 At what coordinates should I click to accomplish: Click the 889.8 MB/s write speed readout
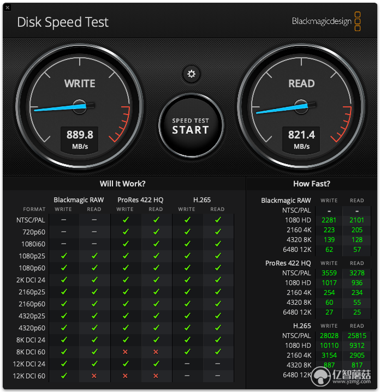click(x=80, y=140)
